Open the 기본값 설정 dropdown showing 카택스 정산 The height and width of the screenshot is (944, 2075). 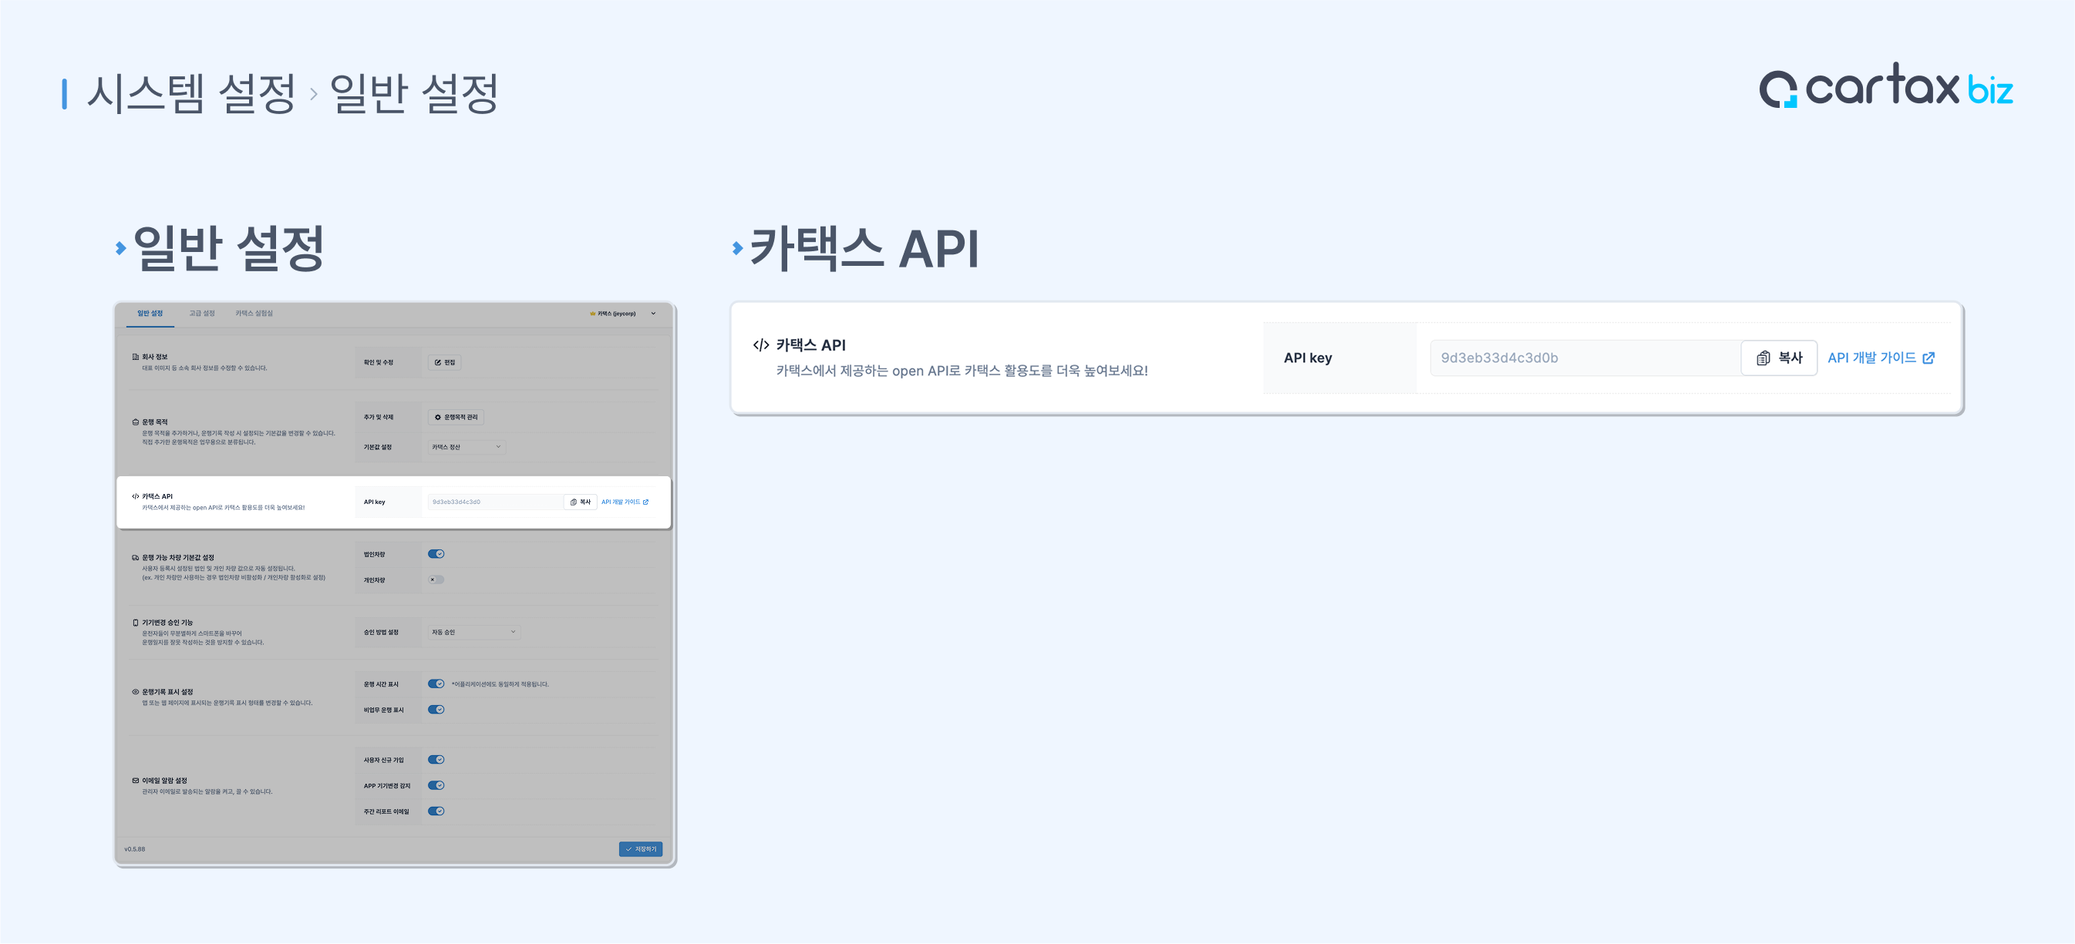coord(467,447)
